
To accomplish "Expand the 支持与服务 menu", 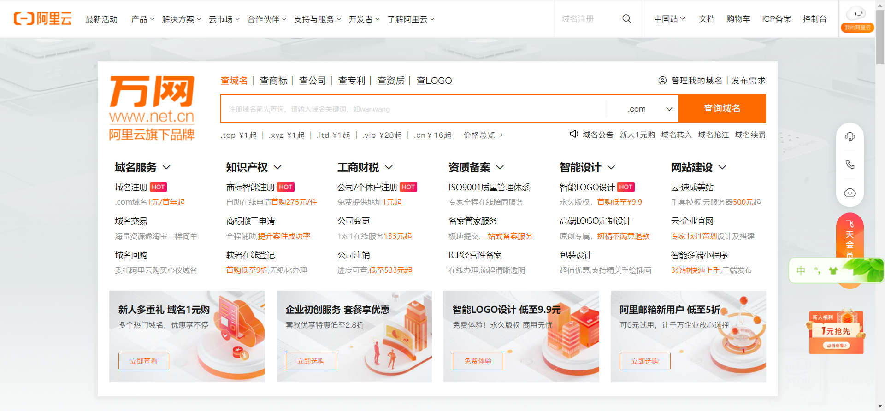I will pos(318,19).
